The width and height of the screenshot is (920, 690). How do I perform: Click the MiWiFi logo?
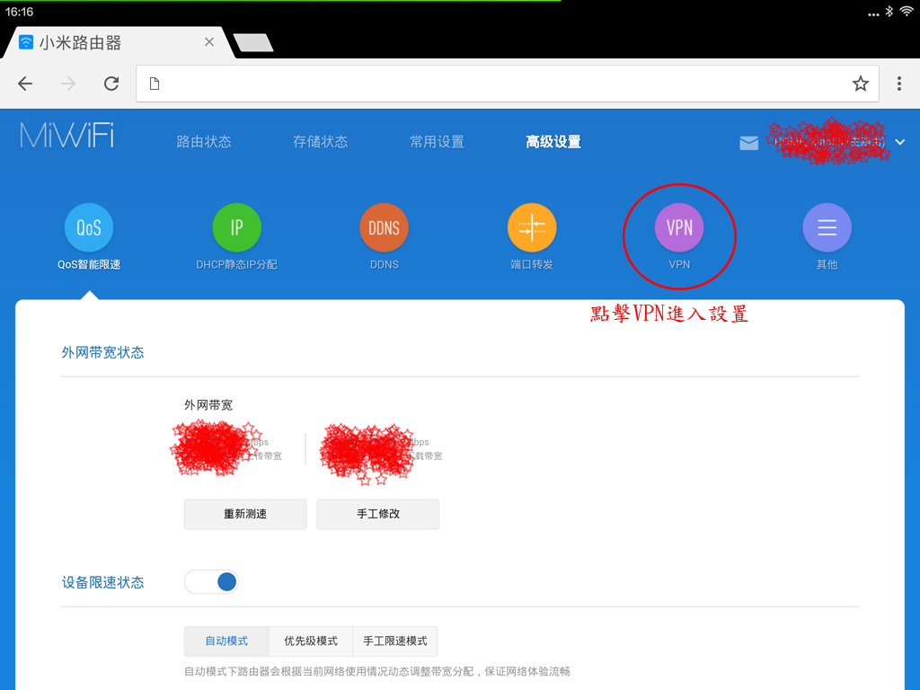(x=66, y=136)
